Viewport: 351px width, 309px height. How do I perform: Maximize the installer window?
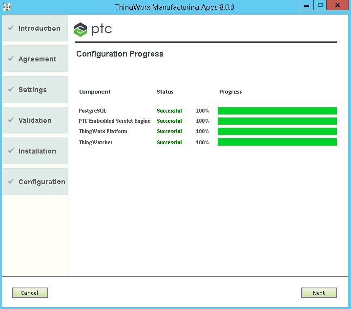pyautogui.click(x=320, y=5)
